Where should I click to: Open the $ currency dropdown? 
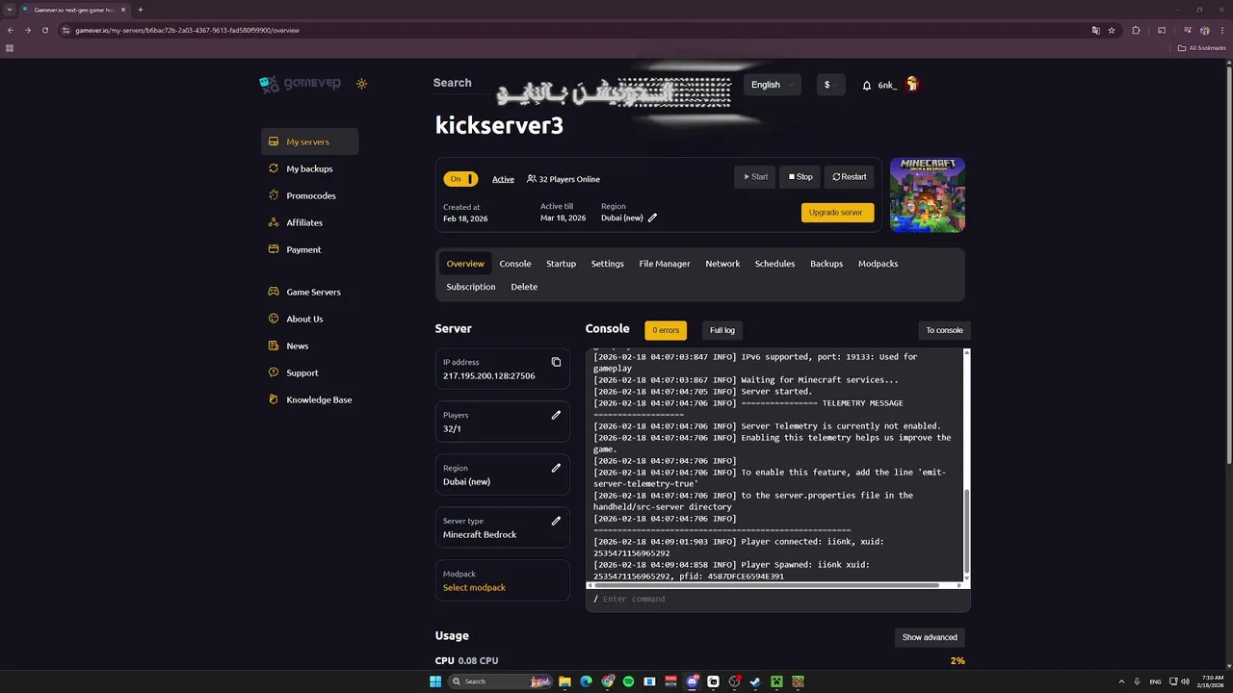[x=830, y=85]
